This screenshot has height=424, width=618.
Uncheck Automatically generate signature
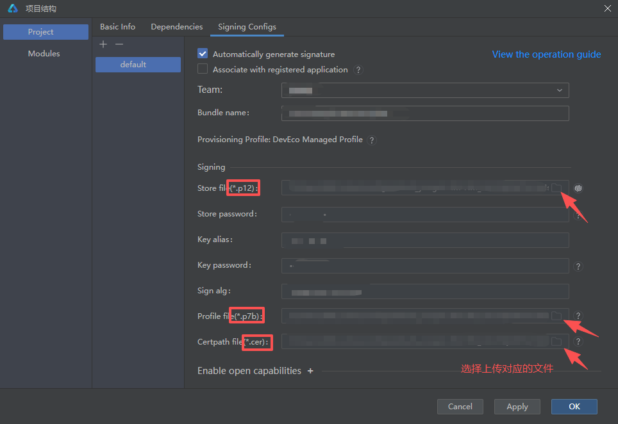(203, 54)
